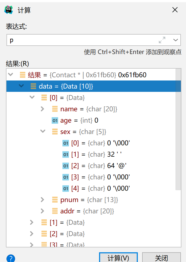
Task: Click the CLion logo icon in title bar
Action: (x=9, y=9)
